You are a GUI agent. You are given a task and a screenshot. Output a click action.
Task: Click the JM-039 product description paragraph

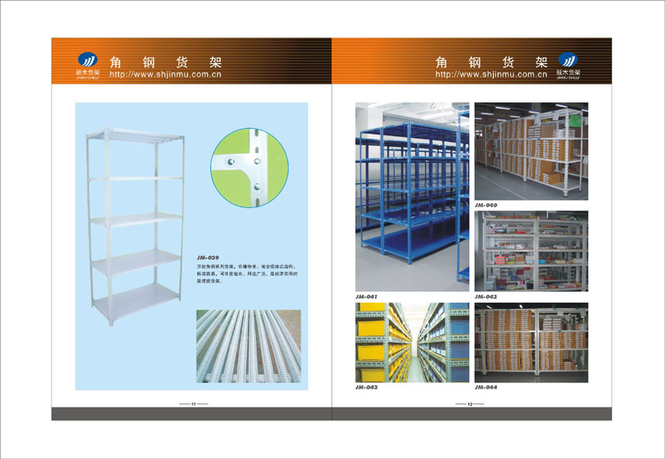click(246, 274)
